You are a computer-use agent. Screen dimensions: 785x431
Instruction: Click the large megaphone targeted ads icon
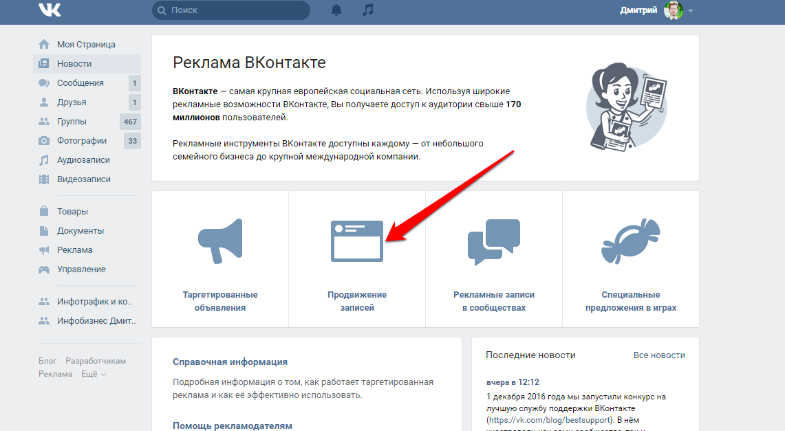[x=220, y=241]
